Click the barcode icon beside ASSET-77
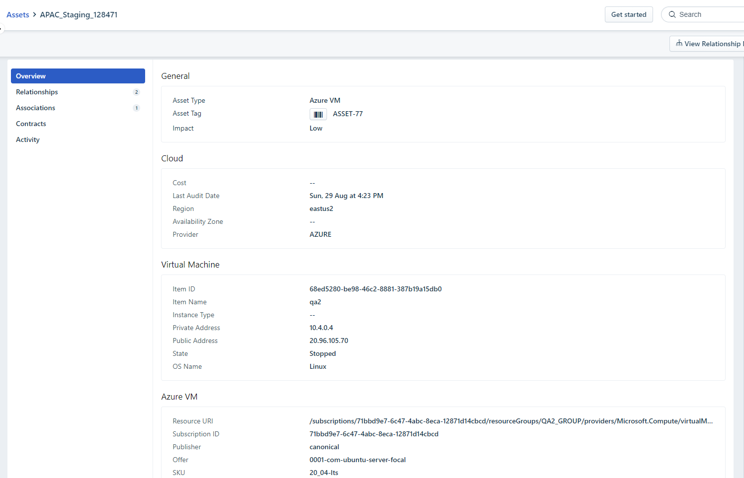Screen dimensions: 744x478 (318, 114)
